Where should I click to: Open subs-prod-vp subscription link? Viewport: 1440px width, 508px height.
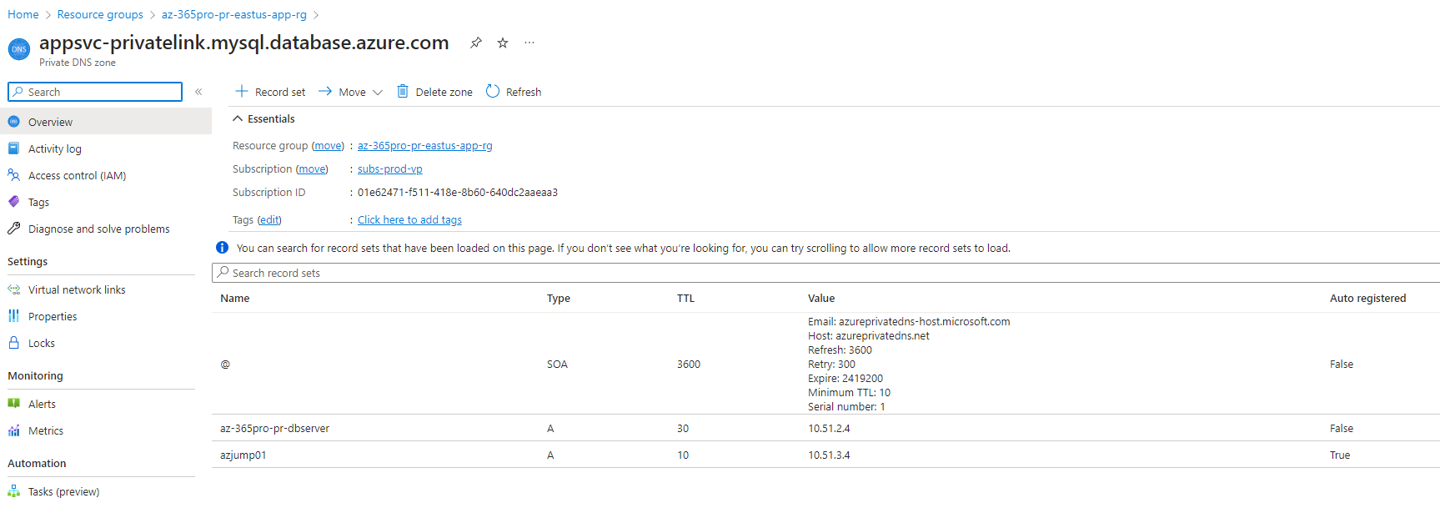(x=390, y=168)
